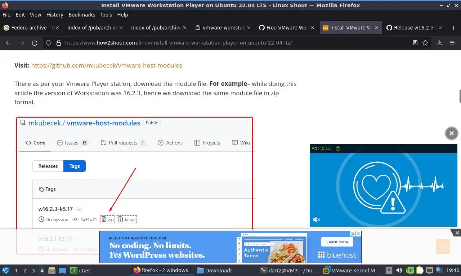Open the File menu

[x=6, y=15]
